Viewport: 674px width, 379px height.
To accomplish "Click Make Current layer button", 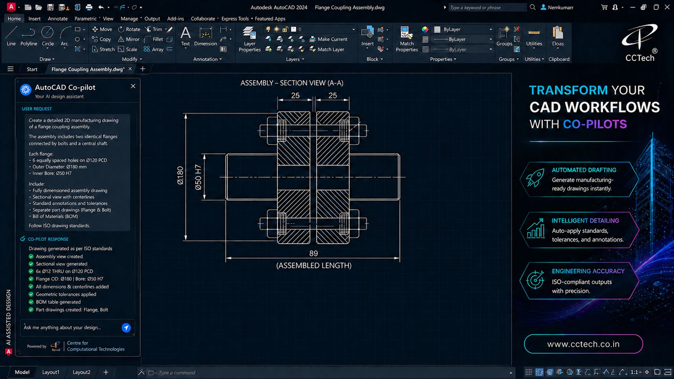I will coord(328,39).
